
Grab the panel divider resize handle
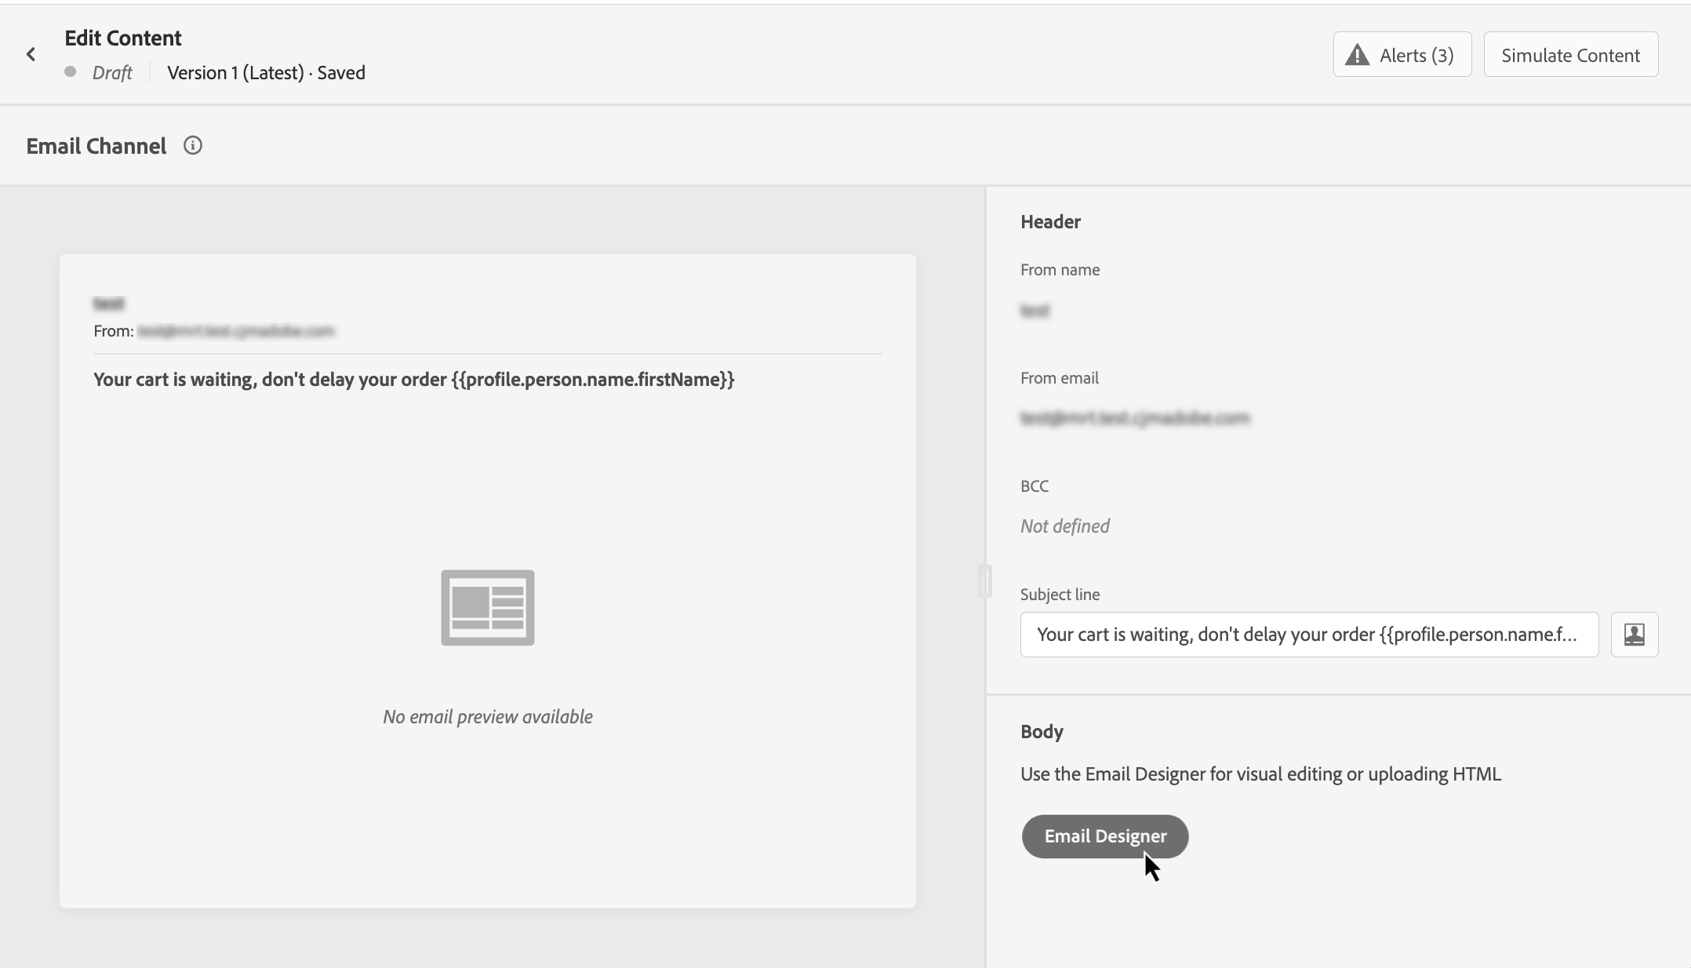985,581
